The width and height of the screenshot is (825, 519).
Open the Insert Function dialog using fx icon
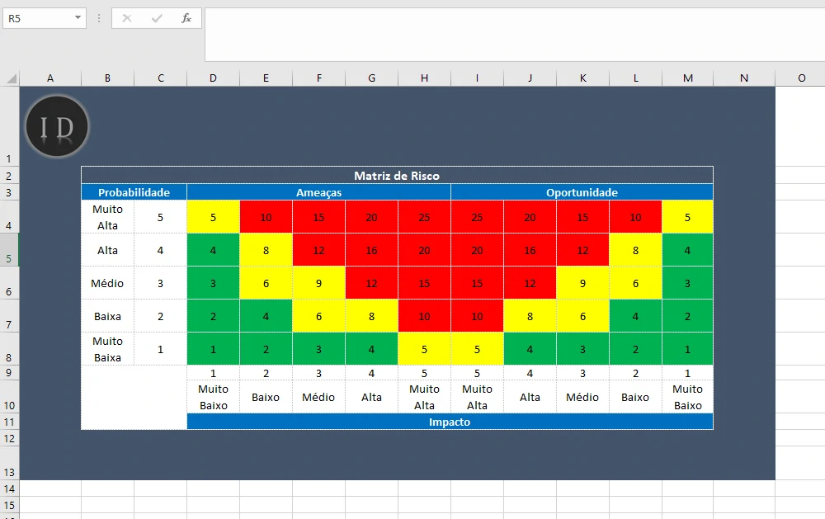[186, 18]
